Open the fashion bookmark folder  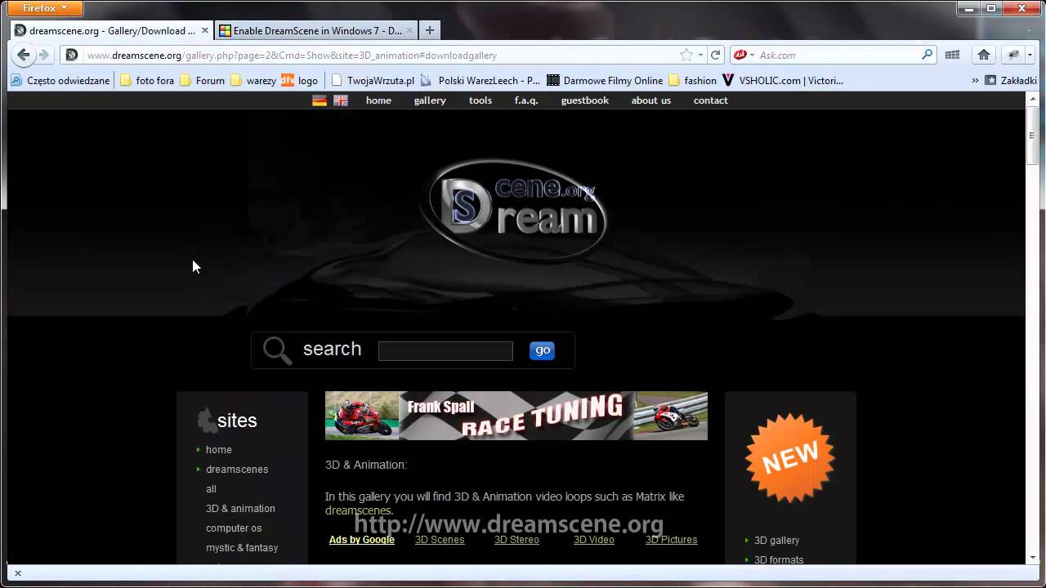[692, 80]
